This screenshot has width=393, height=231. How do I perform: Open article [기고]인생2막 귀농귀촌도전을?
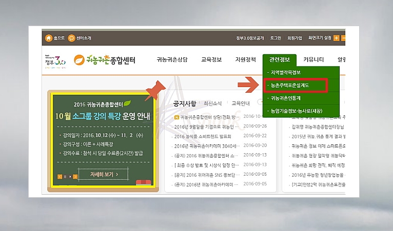[x=318, y=185]
